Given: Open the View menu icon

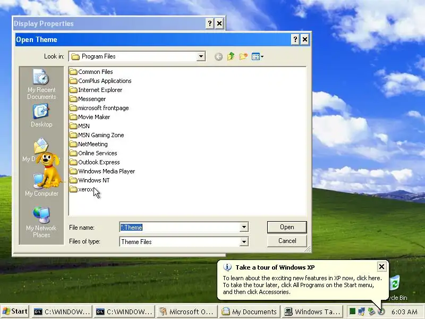Looking at the screenshot, I should point(257,56).
